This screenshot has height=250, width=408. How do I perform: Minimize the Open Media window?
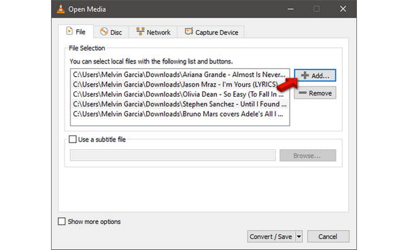290,9
